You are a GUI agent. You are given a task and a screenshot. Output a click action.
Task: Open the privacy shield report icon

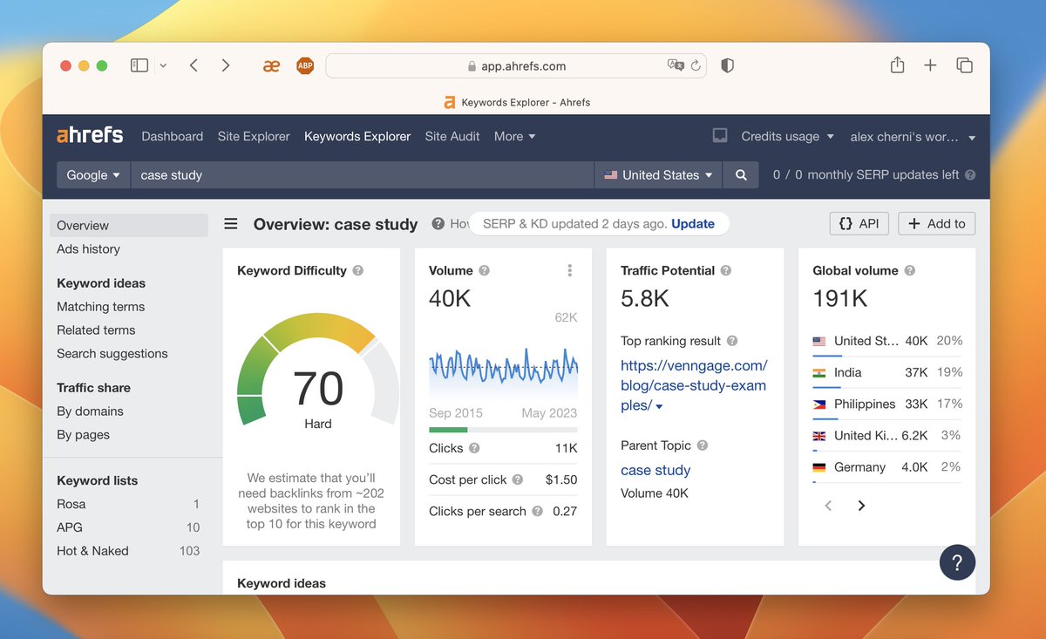[x=727, y=65]
